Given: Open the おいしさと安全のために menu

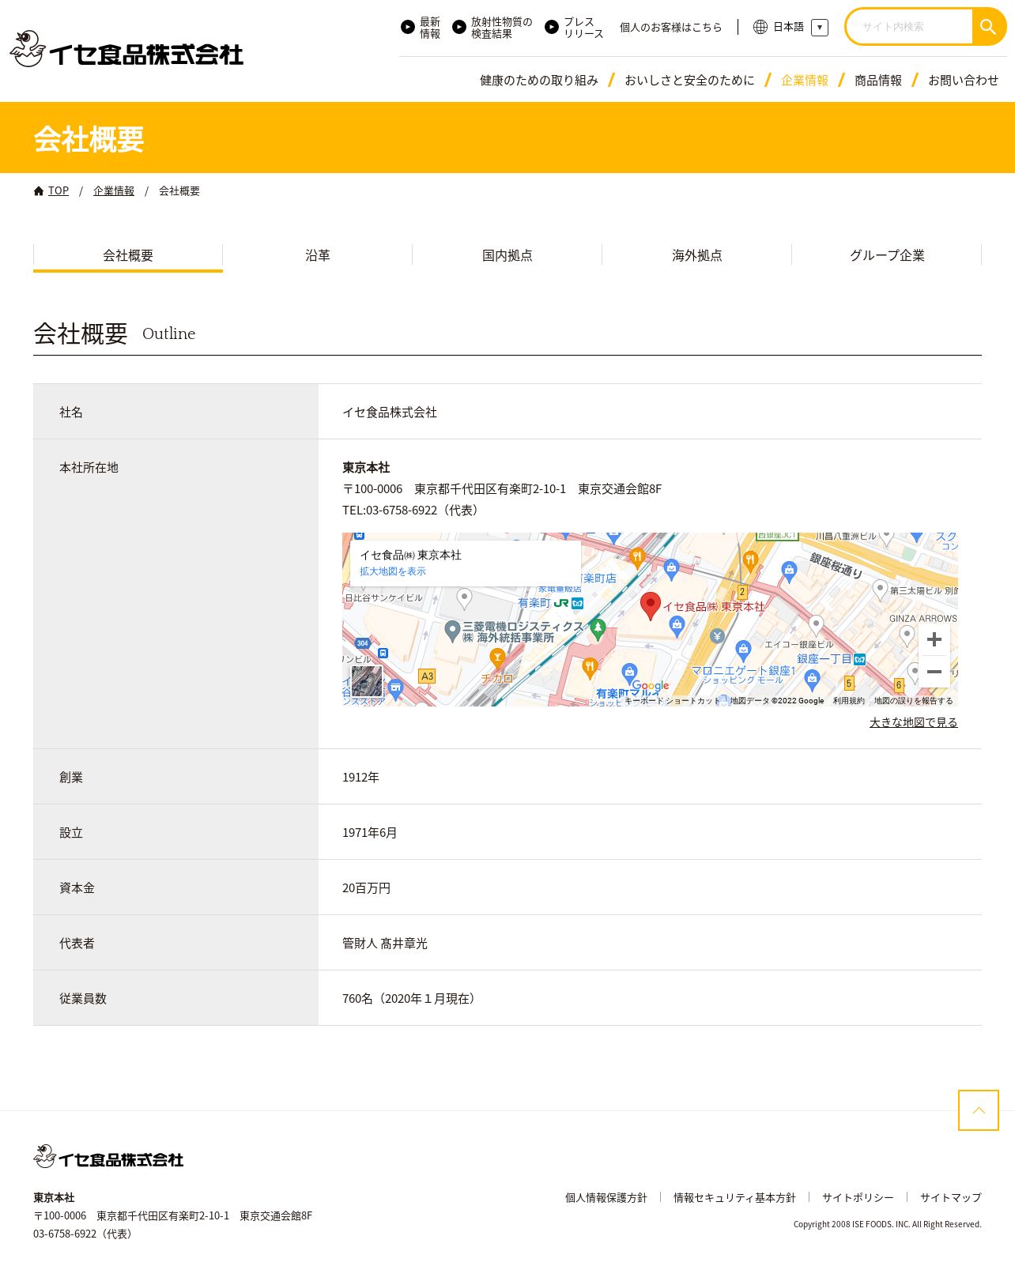Looking at the screenshot, I should 689,81.
